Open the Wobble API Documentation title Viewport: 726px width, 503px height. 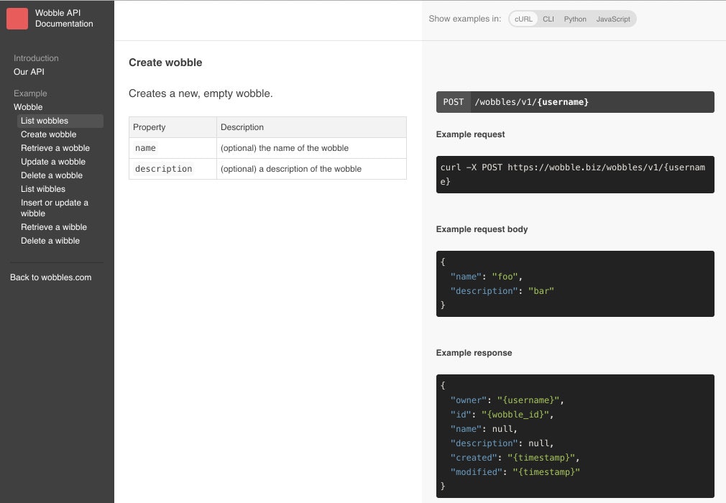(x=64, y=19)
